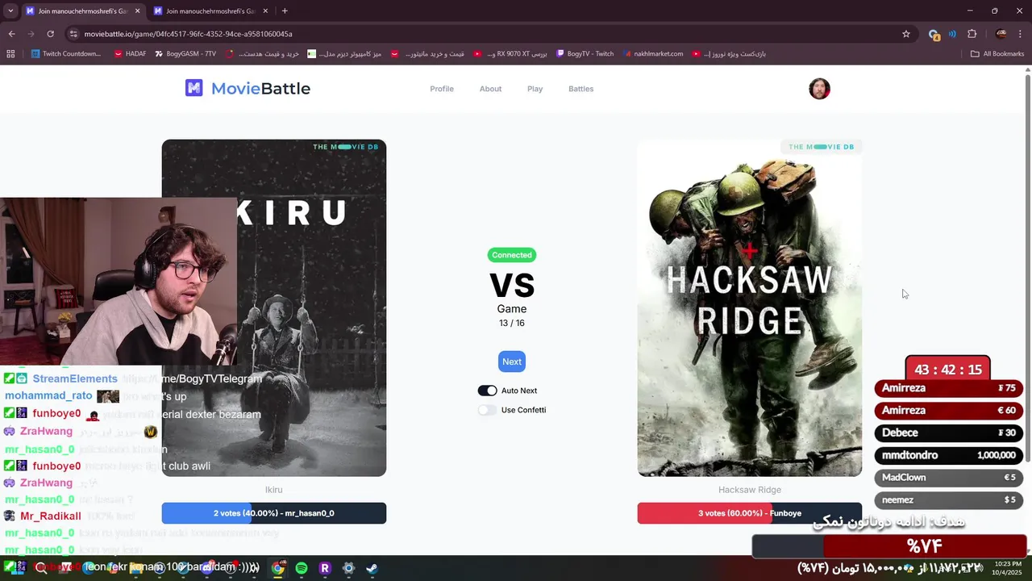The height and width of the screenshot is (581, 1032).
Task: Open the BogyGASM - 7TV bookmark
Action: coord(185,54)
